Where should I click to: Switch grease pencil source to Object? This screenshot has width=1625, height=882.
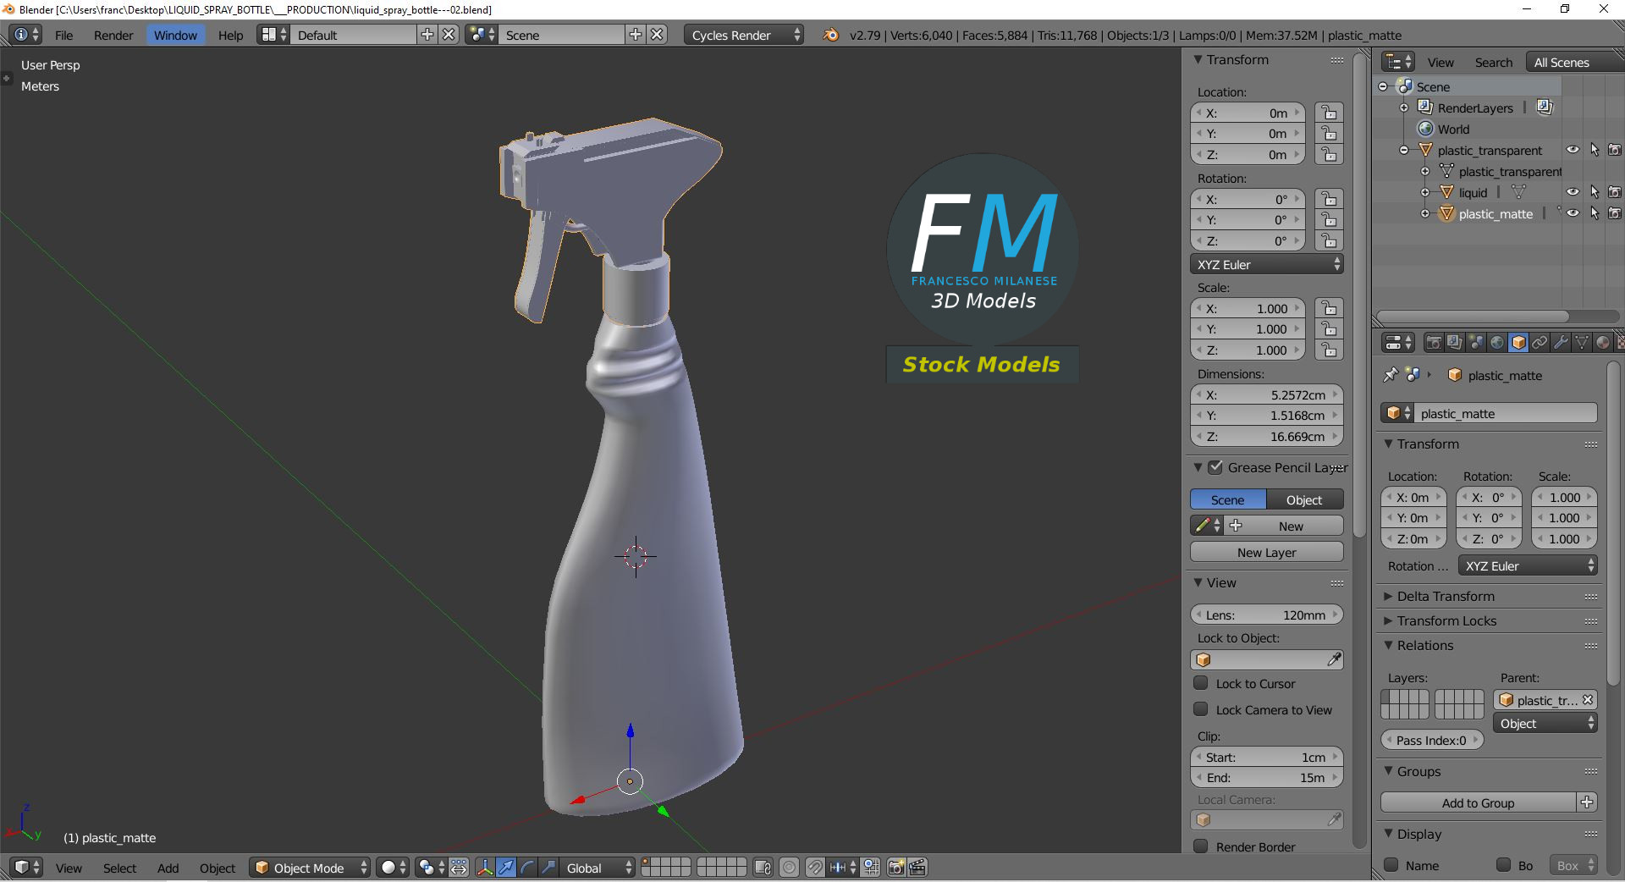click(x=1304, y=499)
